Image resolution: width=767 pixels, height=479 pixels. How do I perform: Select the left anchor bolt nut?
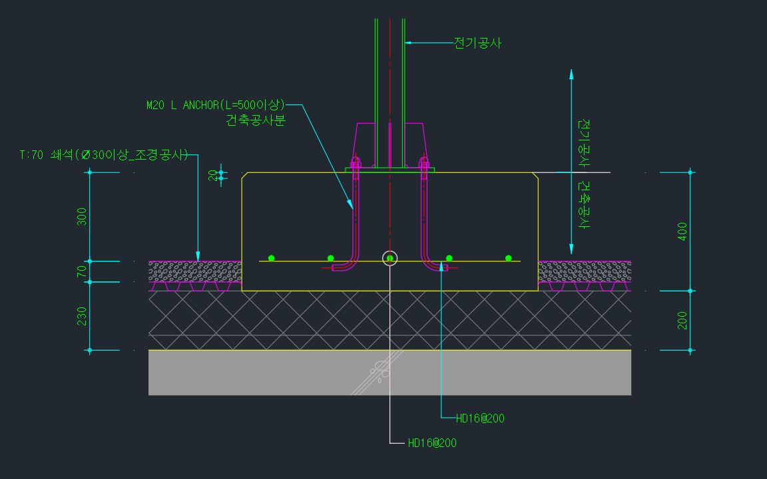[356, 163]
